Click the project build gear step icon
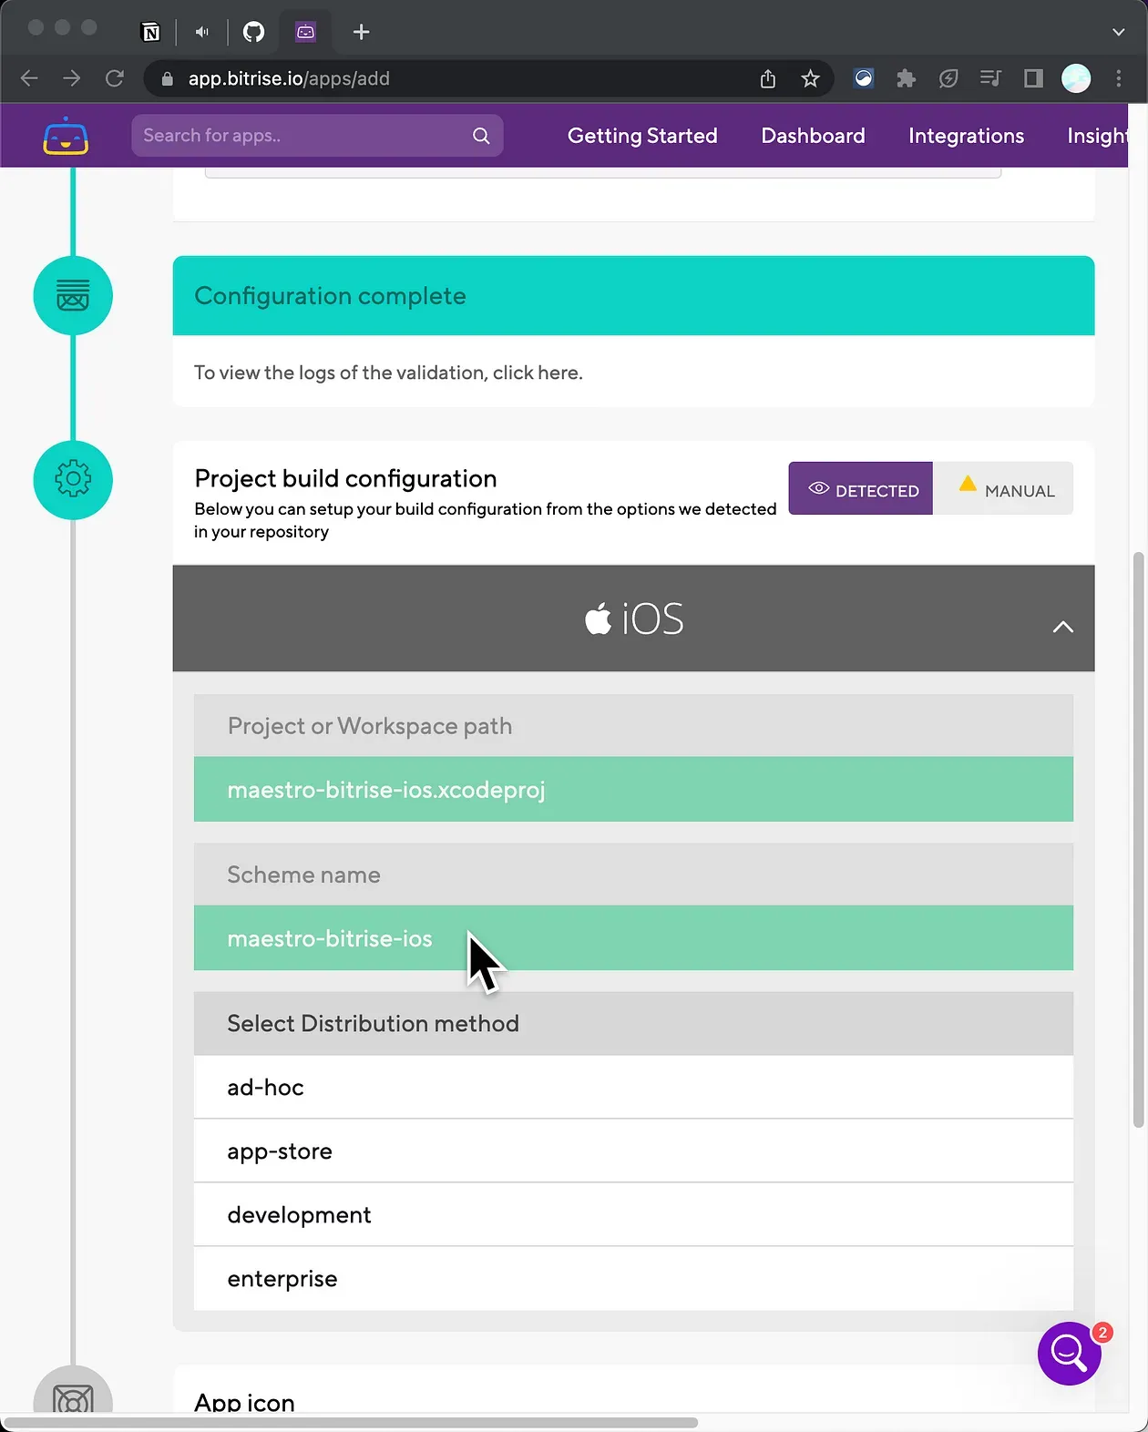 (73, 480)
